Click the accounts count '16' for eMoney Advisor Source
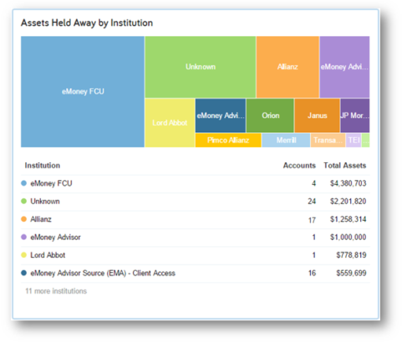This screenshot has height=343, width=402. click(x=312, y=273)
